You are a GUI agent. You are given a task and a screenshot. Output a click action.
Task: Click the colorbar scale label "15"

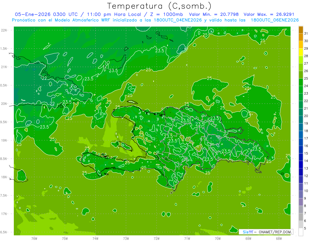point(306,153)
